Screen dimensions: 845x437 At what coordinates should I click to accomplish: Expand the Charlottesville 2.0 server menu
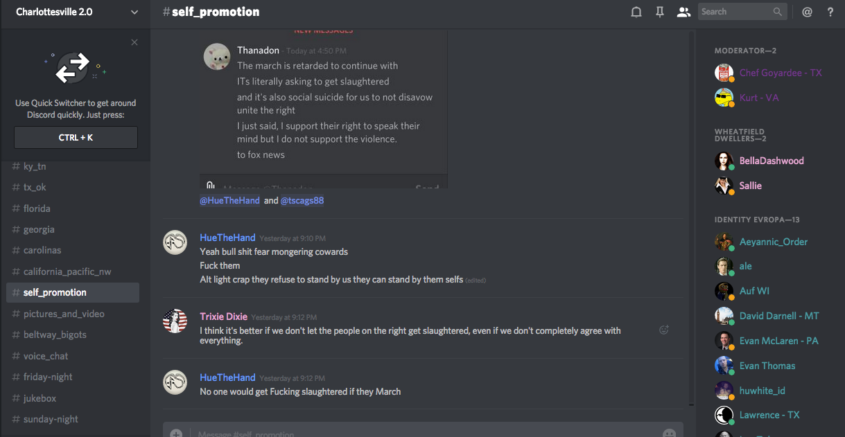(x=134, y=12)
